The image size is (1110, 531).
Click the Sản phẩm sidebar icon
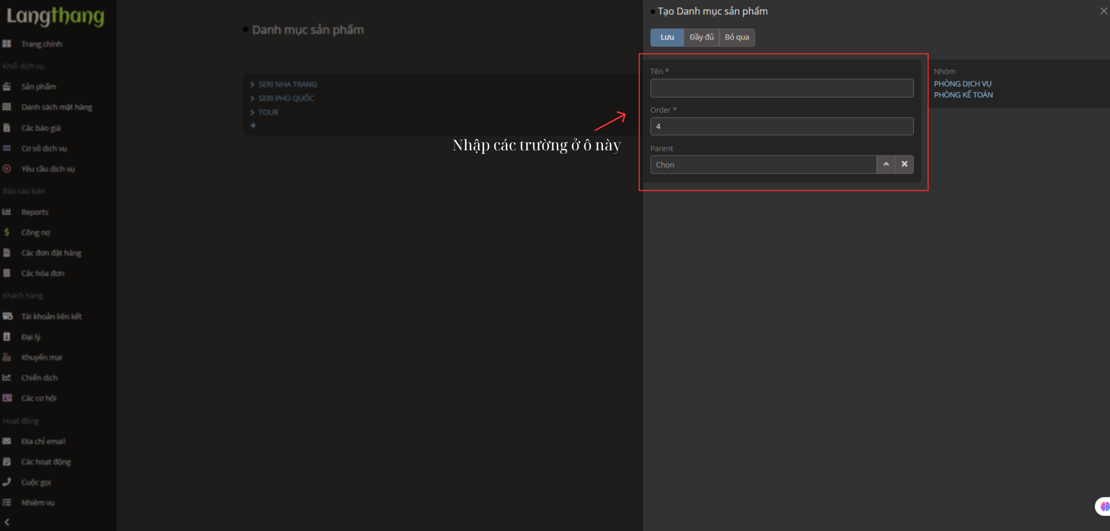[x=7, y=86]
